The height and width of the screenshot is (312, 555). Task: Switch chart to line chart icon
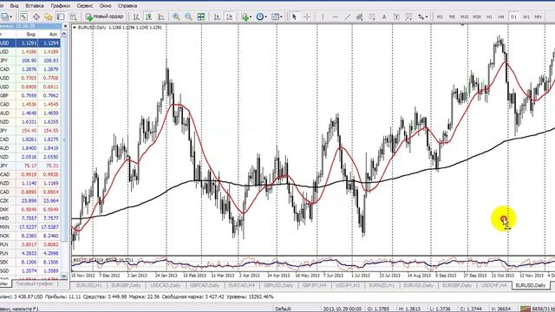pos(161,16)
